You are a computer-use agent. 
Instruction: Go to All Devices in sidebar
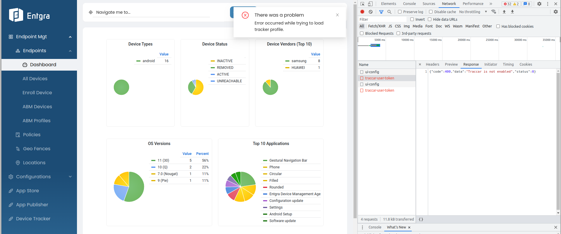tap(35, 78)
